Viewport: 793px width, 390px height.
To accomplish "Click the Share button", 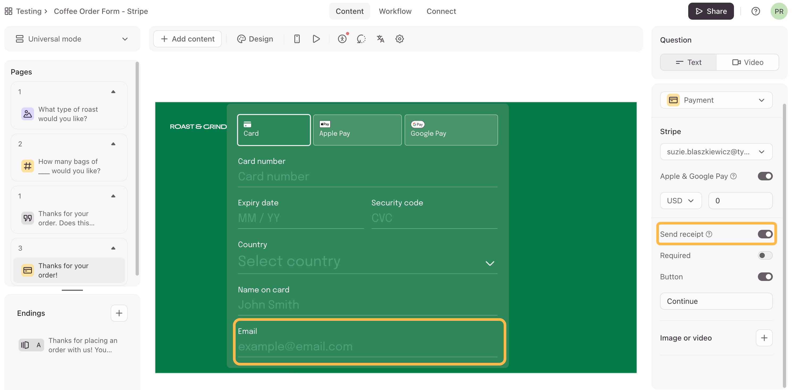I will click(711, 11).
